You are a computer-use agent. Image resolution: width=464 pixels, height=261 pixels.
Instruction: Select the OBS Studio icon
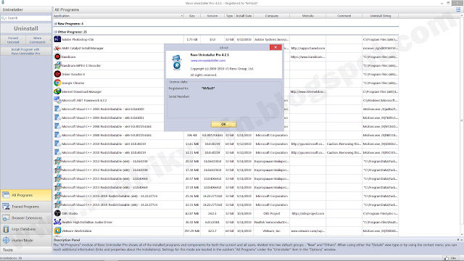pyautogui.click(x=57, y=213)
